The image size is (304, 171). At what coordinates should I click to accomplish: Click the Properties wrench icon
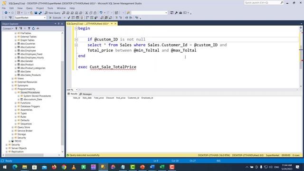[x=176, y=13]
